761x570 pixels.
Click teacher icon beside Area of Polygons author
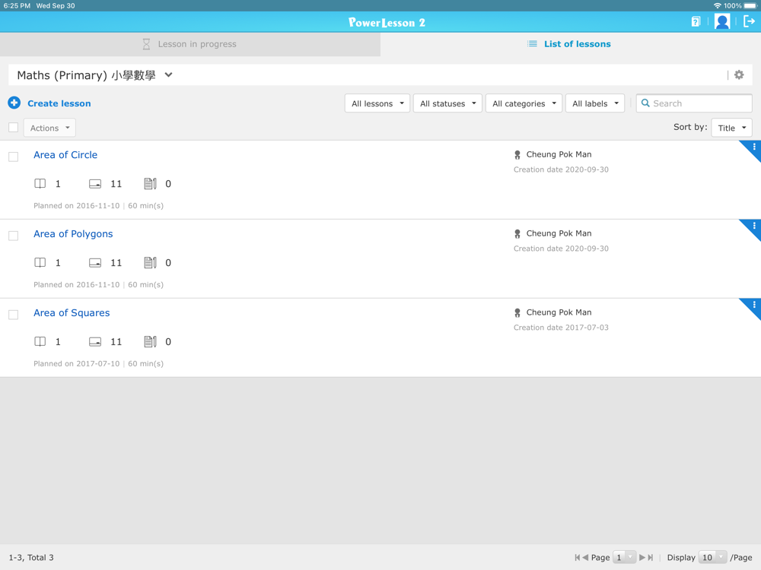pos(517,233)
